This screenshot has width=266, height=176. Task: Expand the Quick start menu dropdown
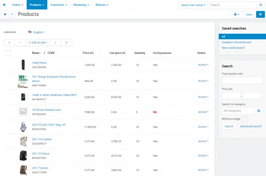[x=193, y=5]
